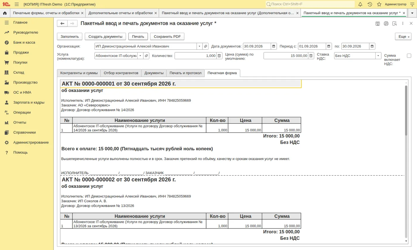Click the Создать документы button

[105, 37]
